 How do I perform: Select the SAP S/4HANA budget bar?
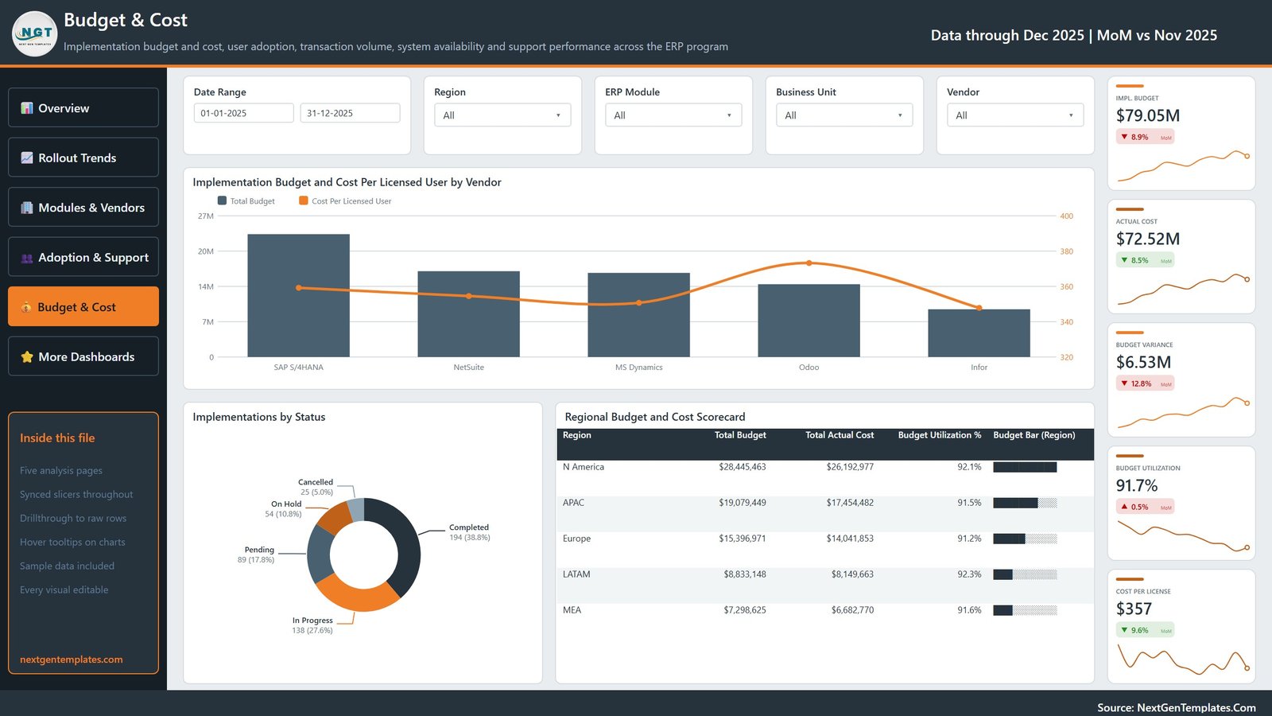(298, 295)
